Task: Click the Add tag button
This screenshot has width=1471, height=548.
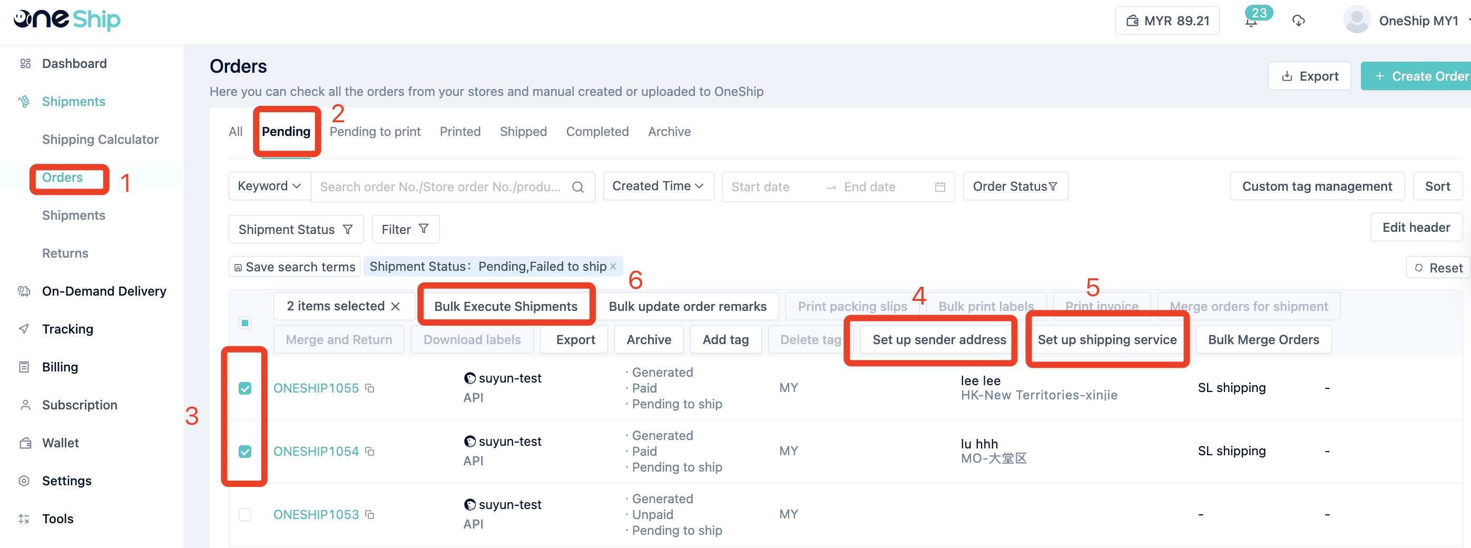Action: click(725, 340)
